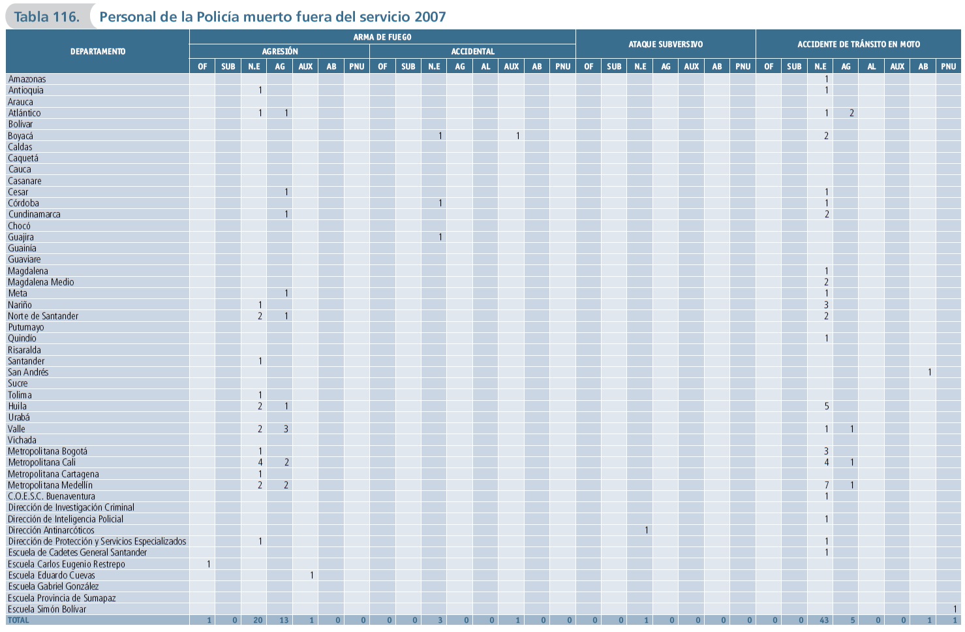Select the Metropolitana Bogotá row label

(x=48, y=451)
